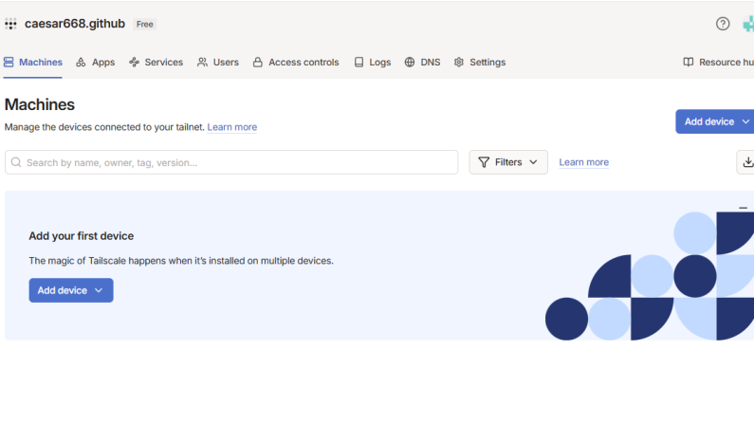Image resolution: width=754 pixels, height=424 pixels.
Task: Expand the top Add device dropdown
Action: point(714,121)
